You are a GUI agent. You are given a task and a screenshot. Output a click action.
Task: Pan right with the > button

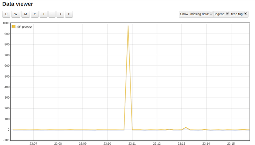click(x=69, y=14)
